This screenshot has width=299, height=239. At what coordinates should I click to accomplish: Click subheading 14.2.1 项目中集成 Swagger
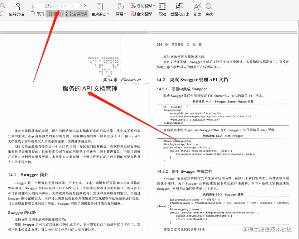[182, 89]
